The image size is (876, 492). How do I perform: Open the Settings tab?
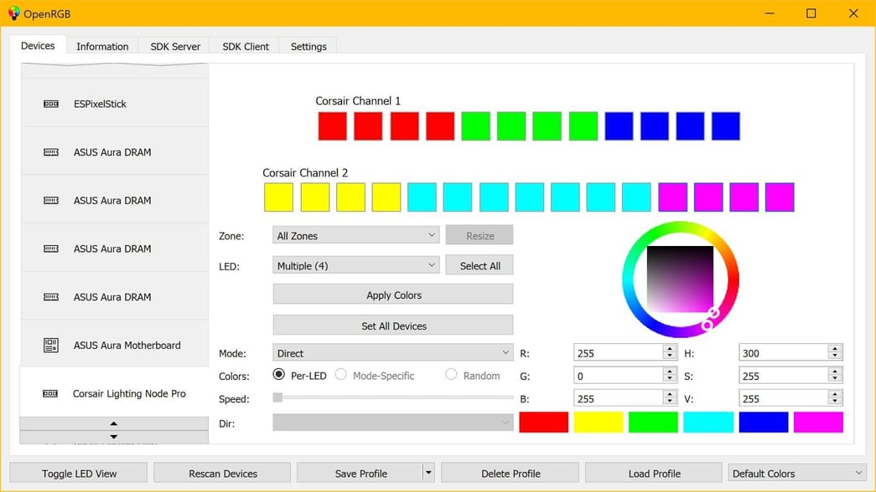pos(308,46)
